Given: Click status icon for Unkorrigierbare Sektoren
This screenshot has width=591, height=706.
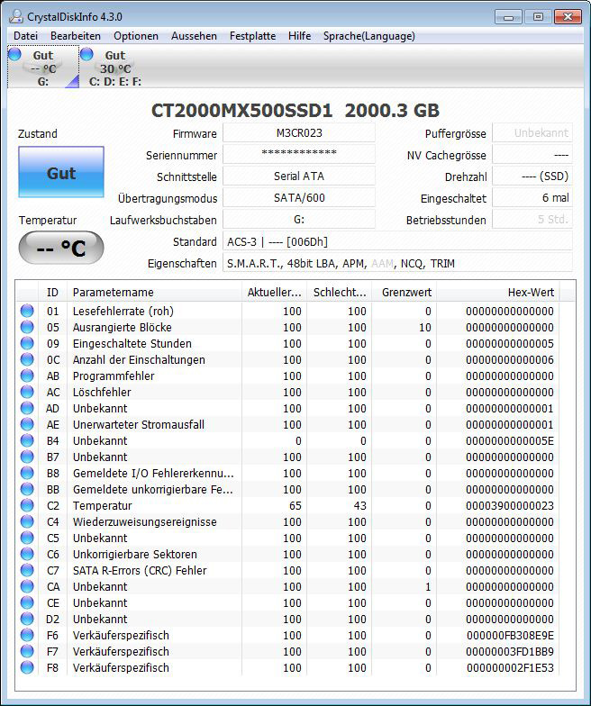Looking at the screenshot, I should point(27,554).
